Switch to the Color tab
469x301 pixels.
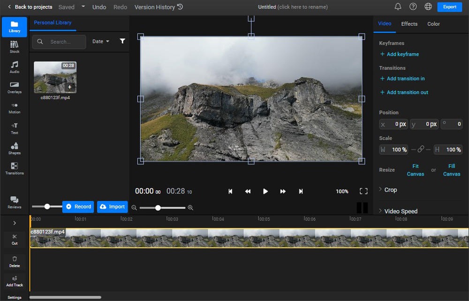point(433,24)
